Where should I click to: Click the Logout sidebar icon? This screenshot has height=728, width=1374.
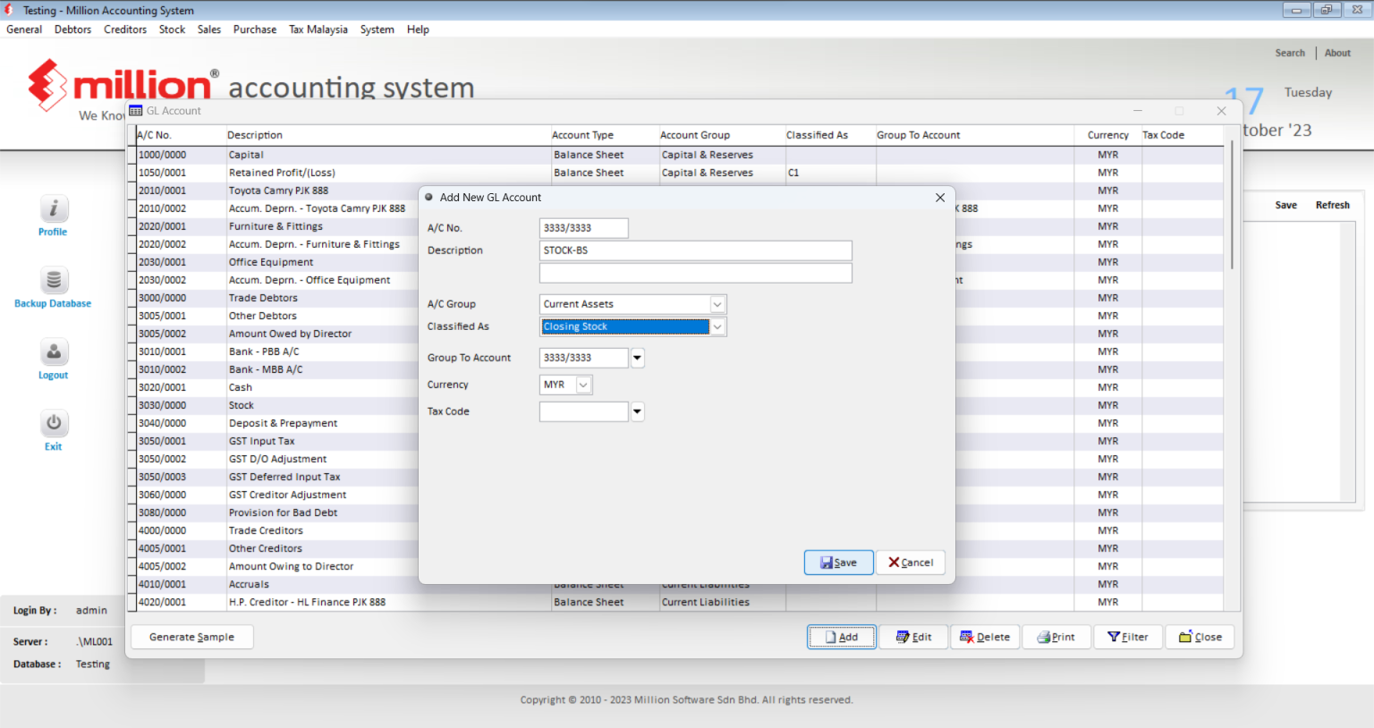[54, 352]
